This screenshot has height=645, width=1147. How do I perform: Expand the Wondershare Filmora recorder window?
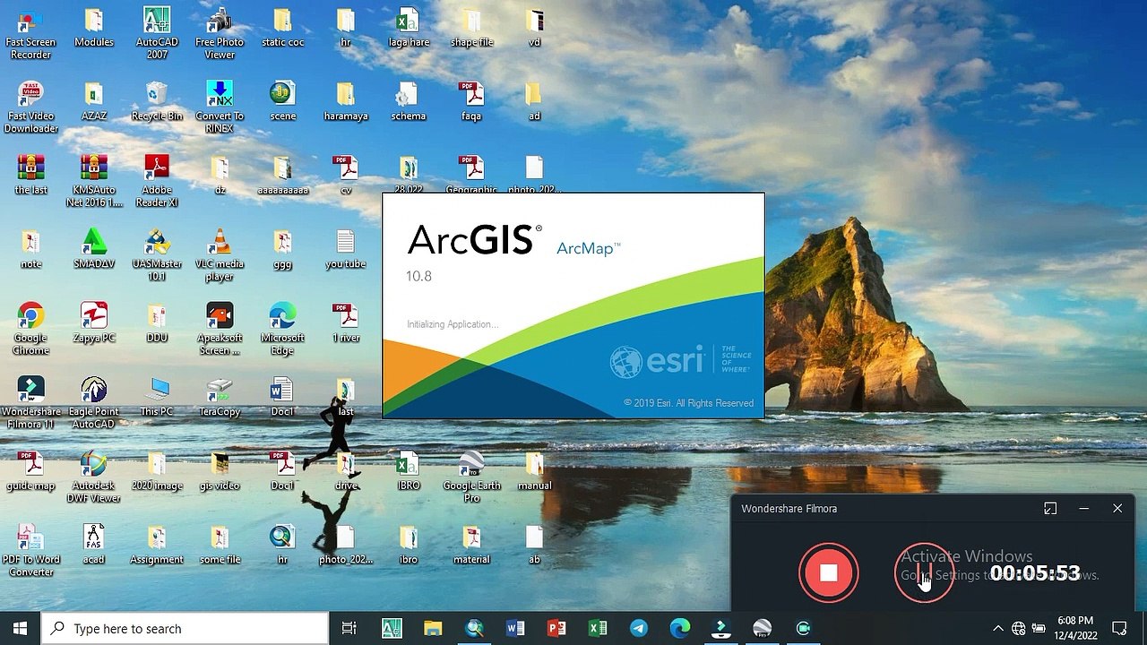pyautogui.click(x=1050, y=509)
